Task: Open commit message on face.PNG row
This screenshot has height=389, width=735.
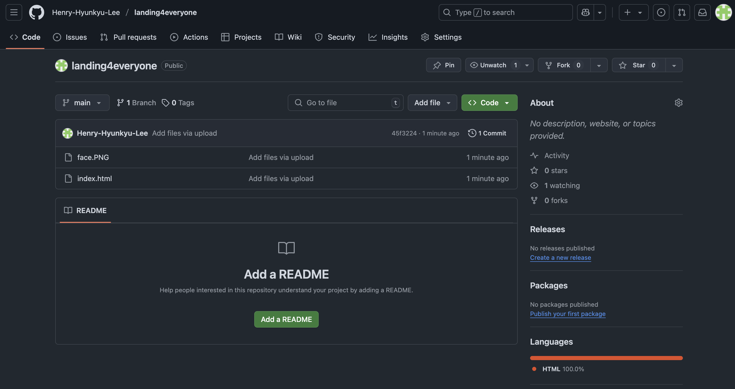Action: pyautogui.click(x=281, y=157)
